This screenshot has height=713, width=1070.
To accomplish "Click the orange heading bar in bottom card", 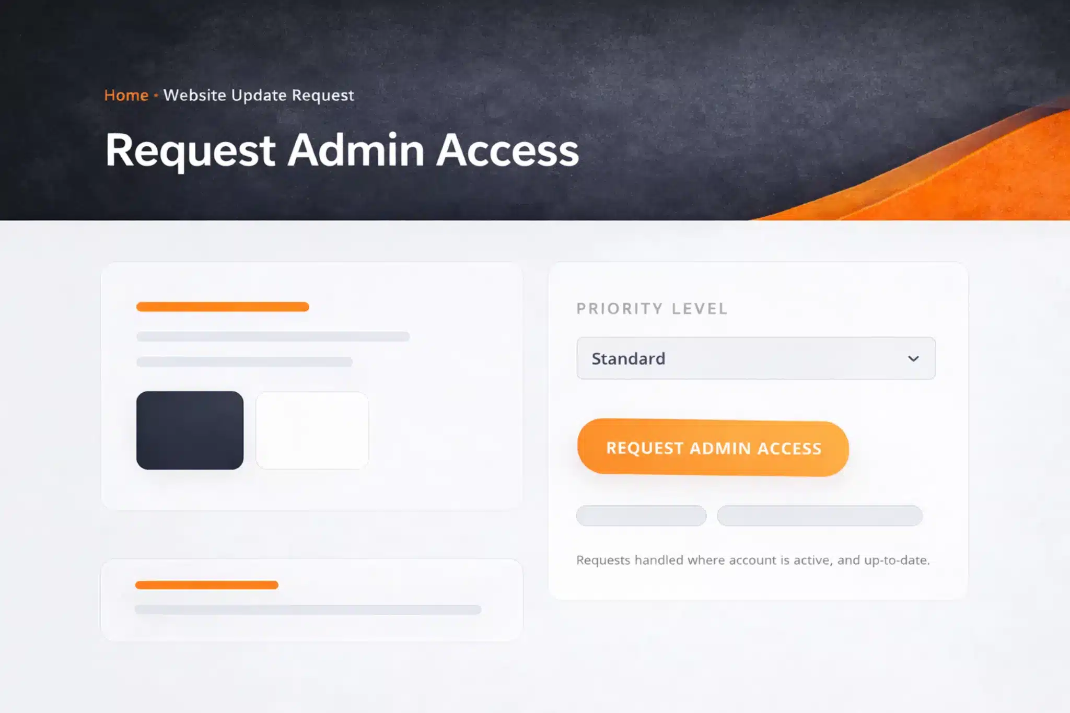I will 206,585.
